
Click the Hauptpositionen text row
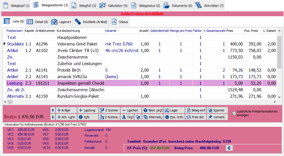click(x=139, y=38)
